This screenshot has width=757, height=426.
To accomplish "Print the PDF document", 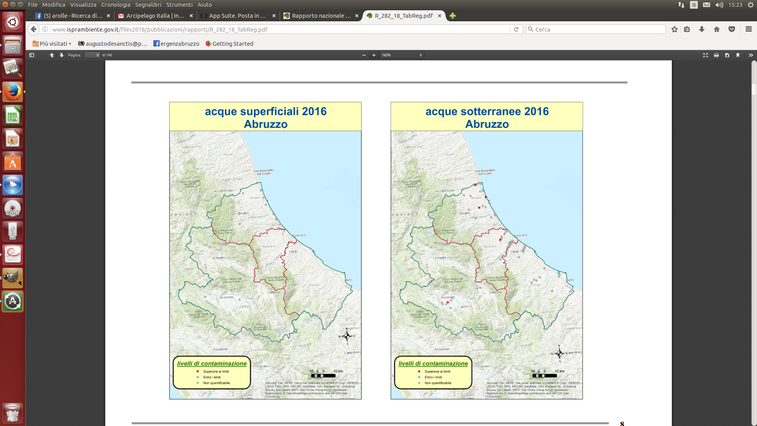I will tap(716, 55).
